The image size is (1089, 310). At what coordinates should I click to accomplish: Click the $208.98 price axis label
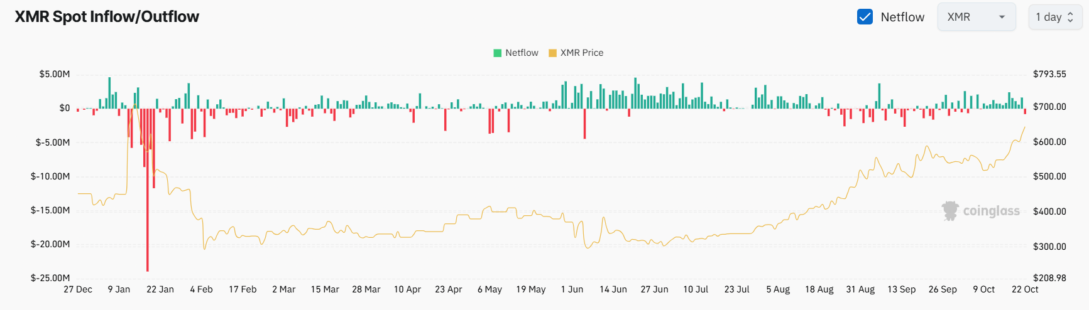click(x=1049, y=278)
